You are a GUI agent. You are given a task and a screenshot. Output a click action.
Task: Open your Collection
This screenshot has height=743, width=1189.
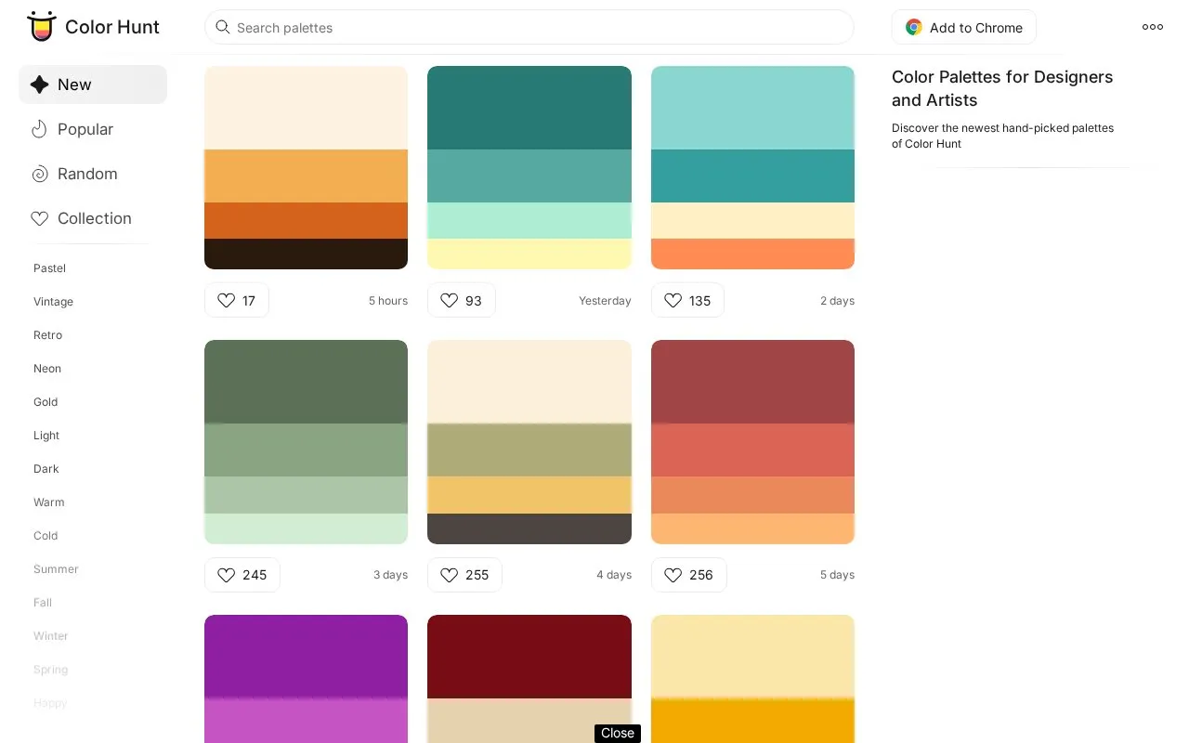tap(93, 218)
